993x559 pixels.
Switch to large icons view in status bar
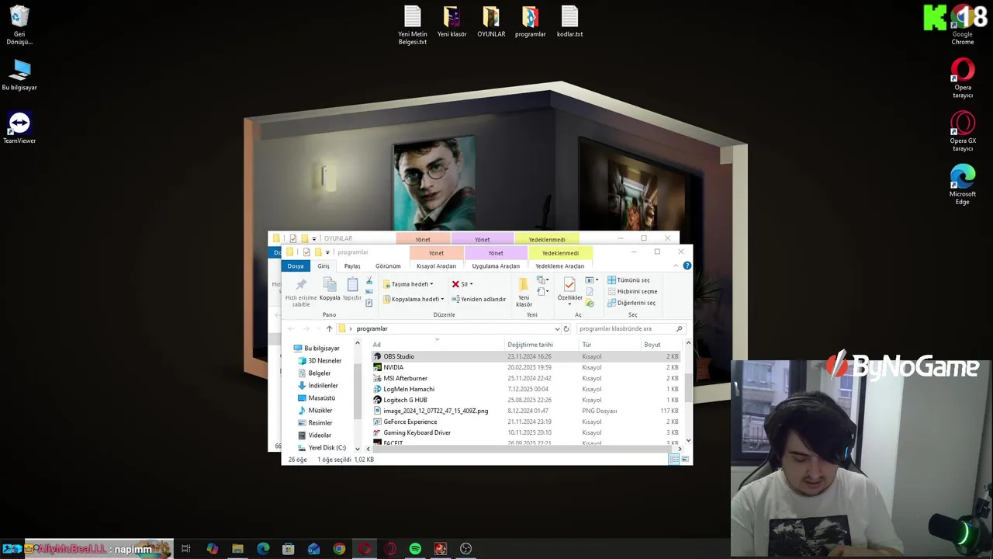pyautogui.click(x=685, y=460)
